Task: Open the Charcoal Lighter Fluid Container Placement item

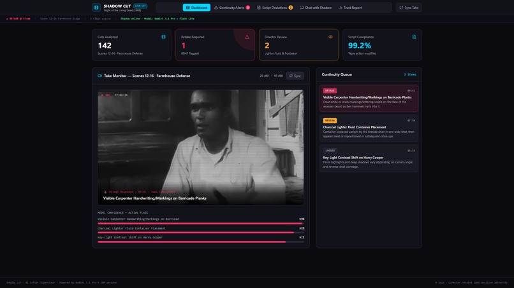Action: click(369, 128)
